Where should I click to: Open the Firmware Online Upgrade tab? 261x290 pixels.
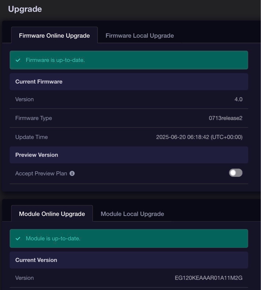tap(54, 36)
